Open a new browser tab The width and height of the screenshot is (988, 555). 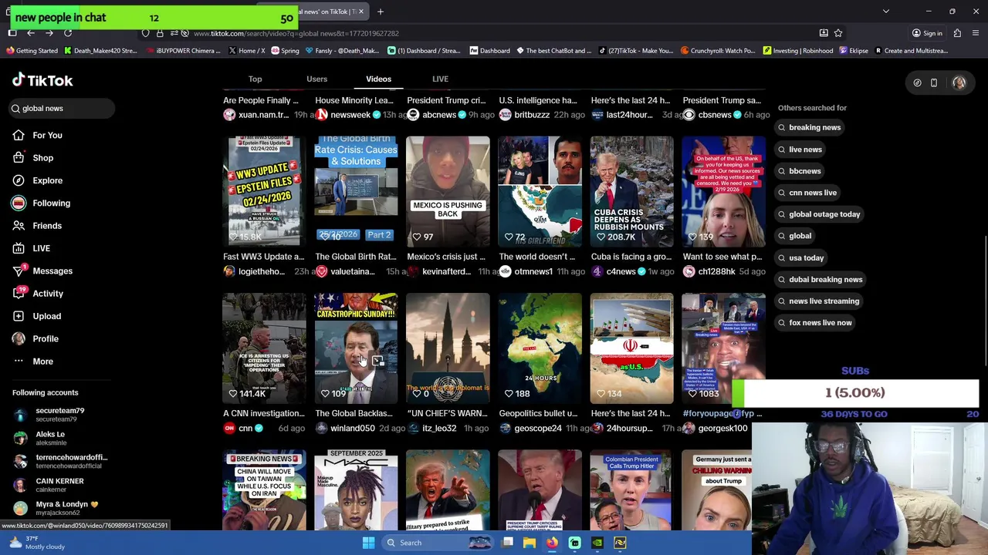[x=381, y=12]
